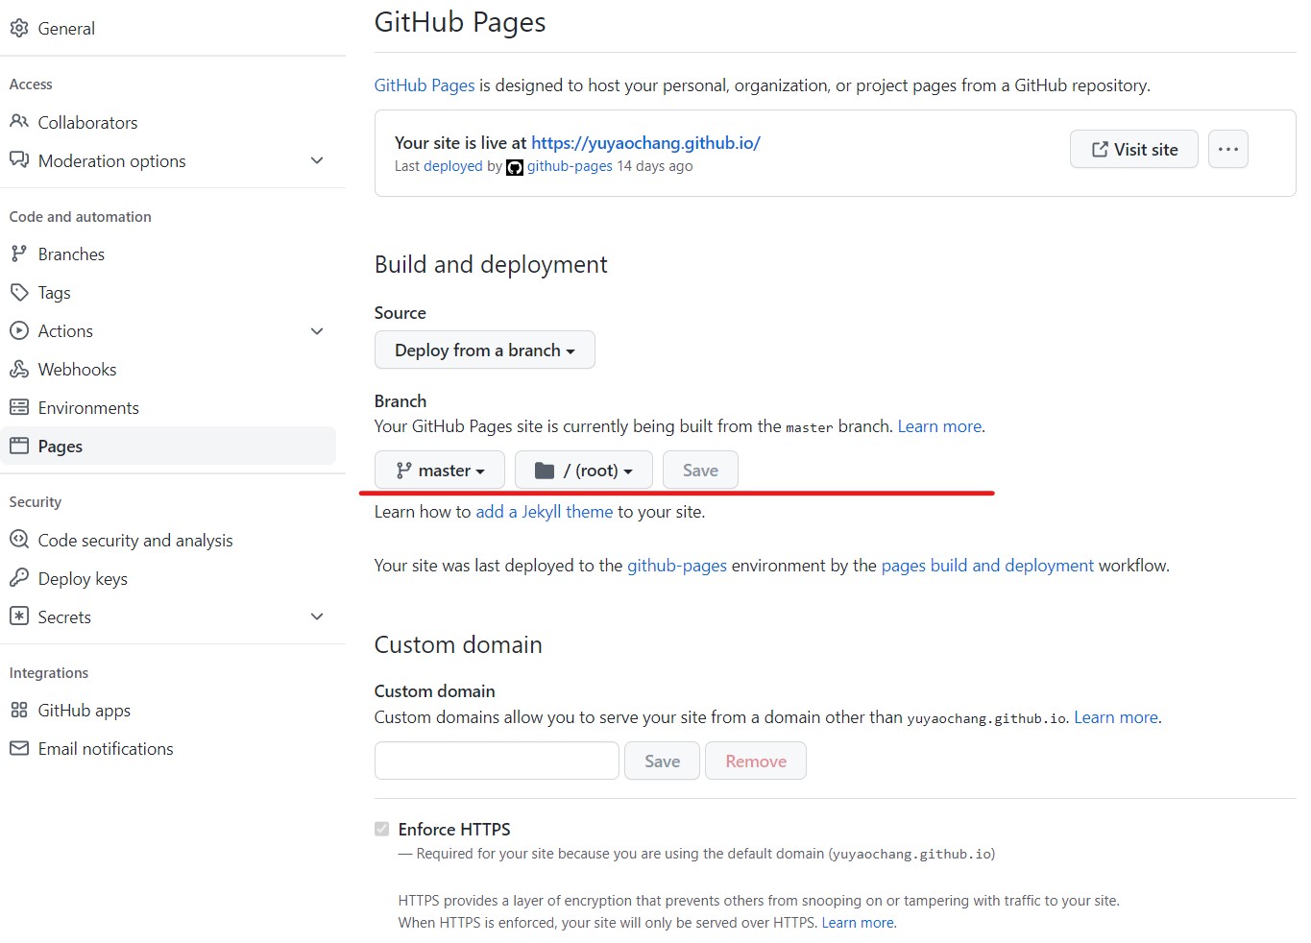Open the add a Jekyll theme link
Viewport: 1311px width, 943px height.
(x=544, y=511)
